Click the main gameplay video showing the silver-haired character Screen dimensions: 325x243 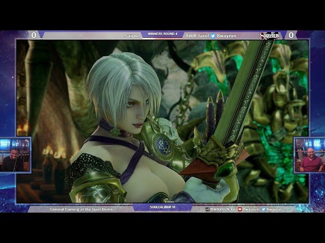click(162, 121)
